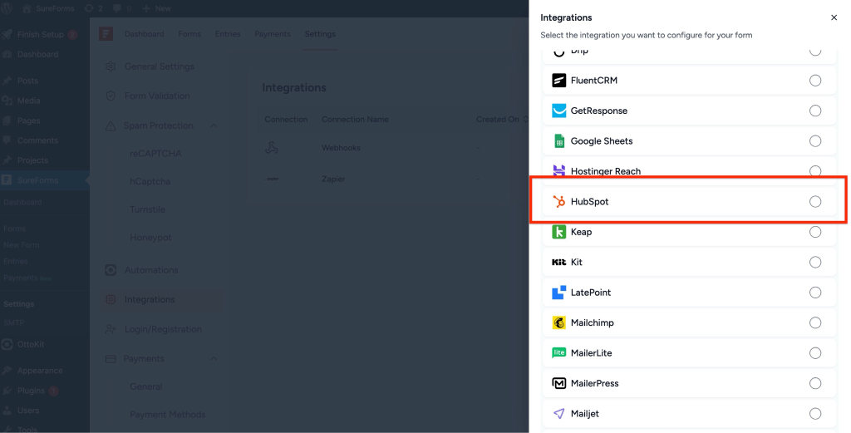Click the Form Validation shield icon
The height and width of the screenshot is (433, 851).
pyautogui.click(x=111, y=96)
